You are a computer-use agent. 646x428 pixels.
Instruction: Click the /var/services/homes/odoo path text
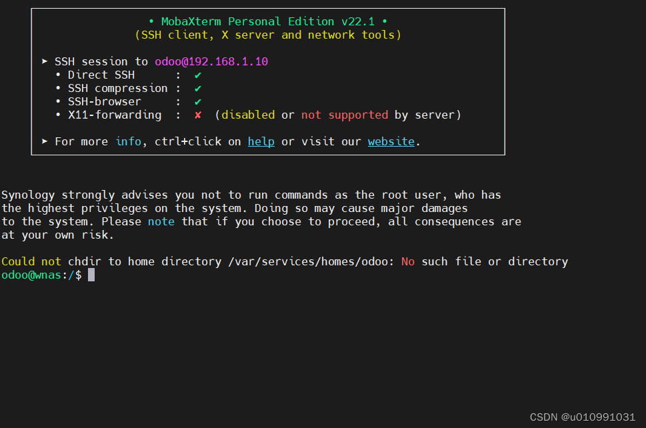(x=311, y=261)
